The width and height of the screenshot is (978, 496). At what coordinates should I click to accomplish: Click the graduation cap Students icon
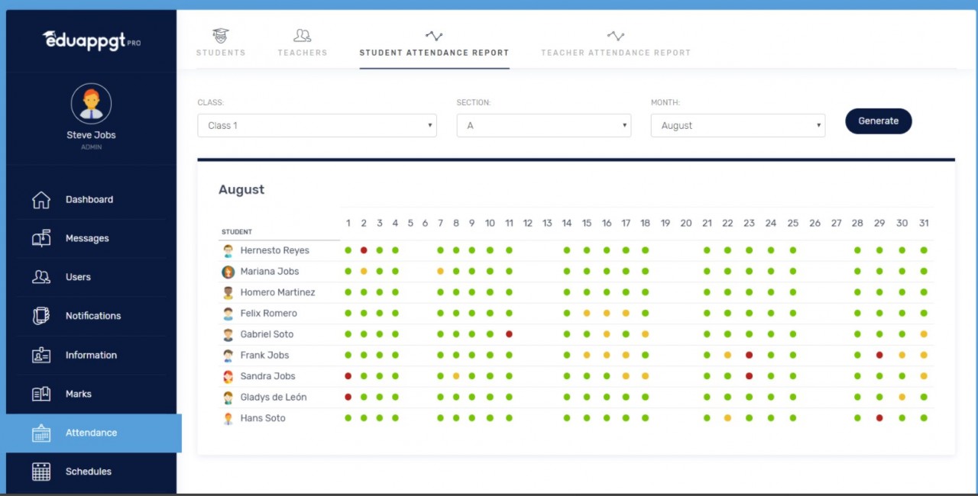(220, 35)
